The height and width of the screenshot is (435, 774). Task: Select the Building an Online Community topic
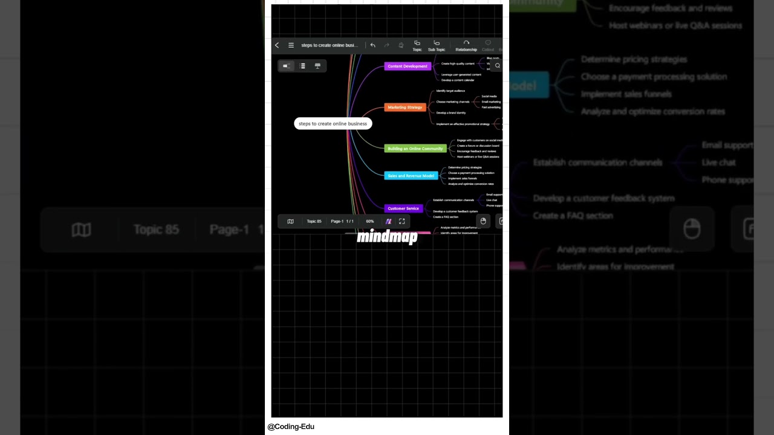click(x=415, y=148)
